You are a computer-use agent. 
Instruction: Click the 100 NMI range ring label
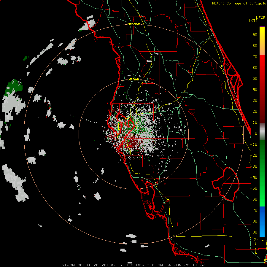click(x=133, y=24)
